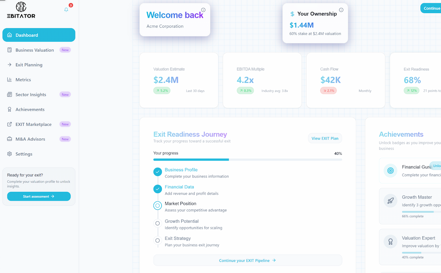Mark the Growth Potential step circle
Screen dimensions: 441x273
pyautogui.click(x=158, y=223)
